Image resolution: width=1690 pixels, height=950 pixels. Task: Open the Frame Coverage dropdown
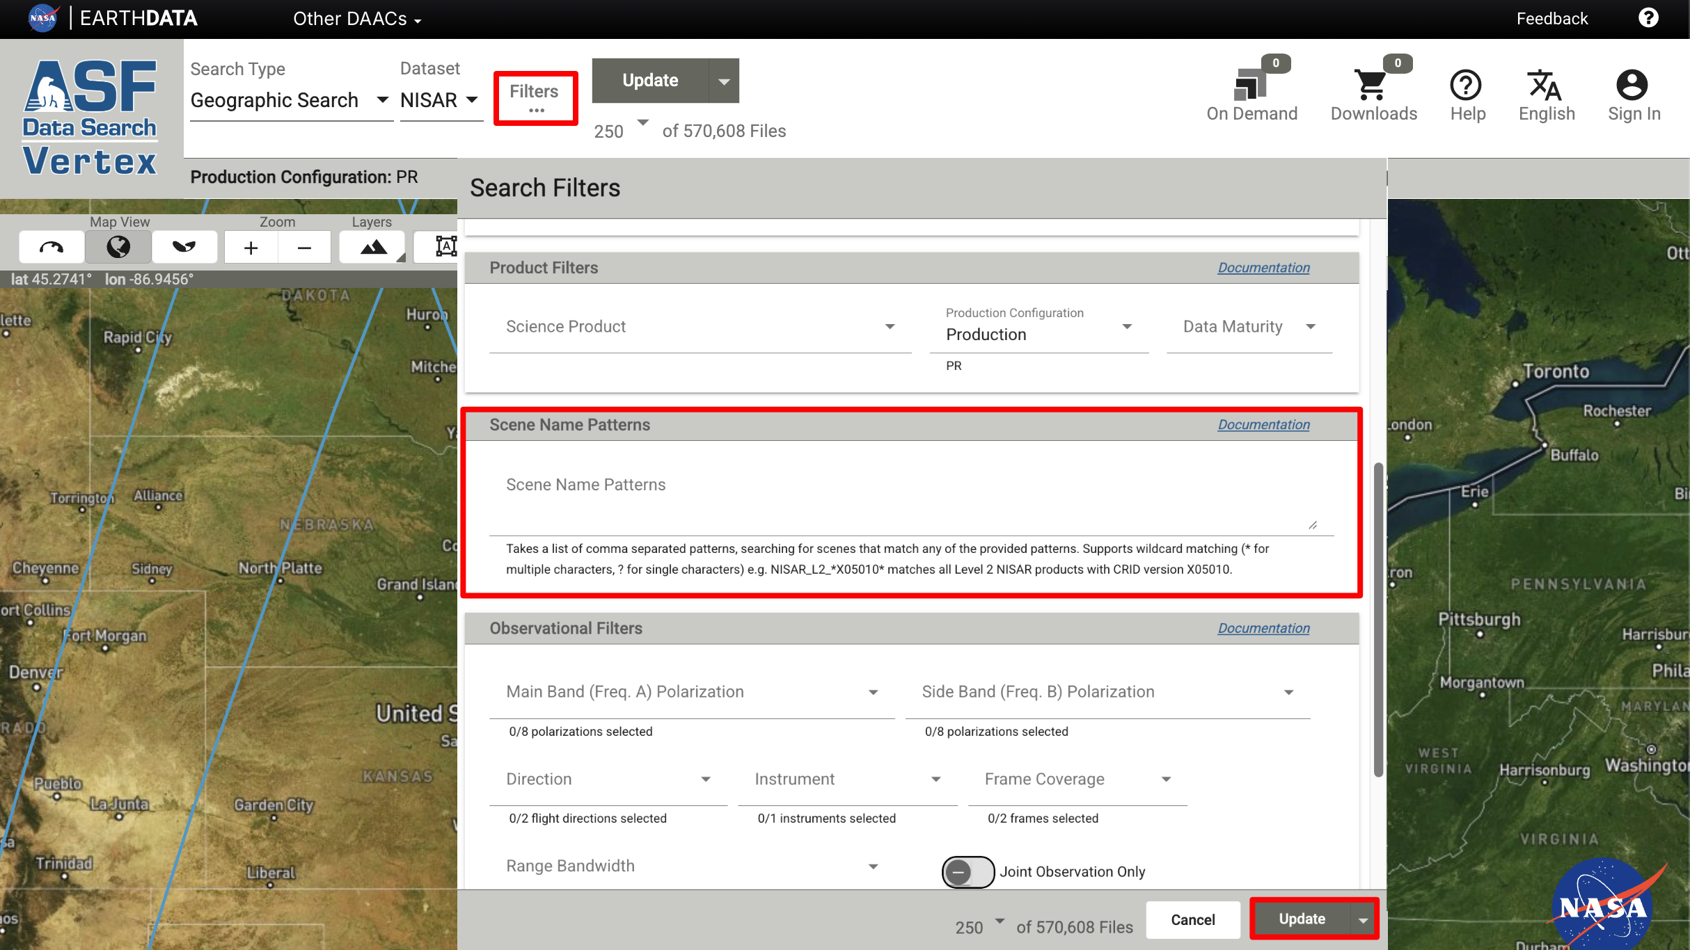[x=1077, y=780]
